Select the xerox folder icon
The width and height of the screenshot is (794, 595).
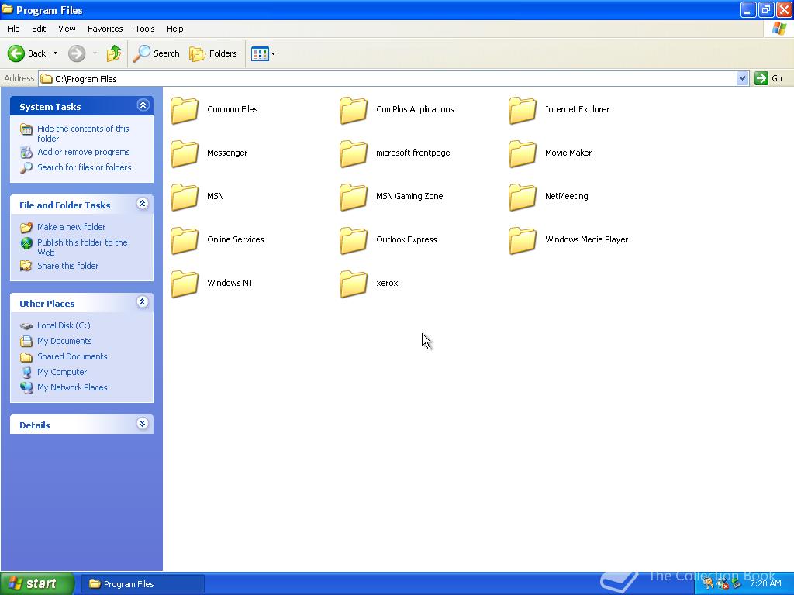(354, 284)
